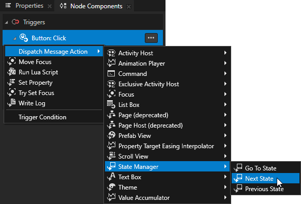Image resolution: width=301 pixels, height=204 pixels.
Task: Select the Button: Click trigger row
Action: 83,38
